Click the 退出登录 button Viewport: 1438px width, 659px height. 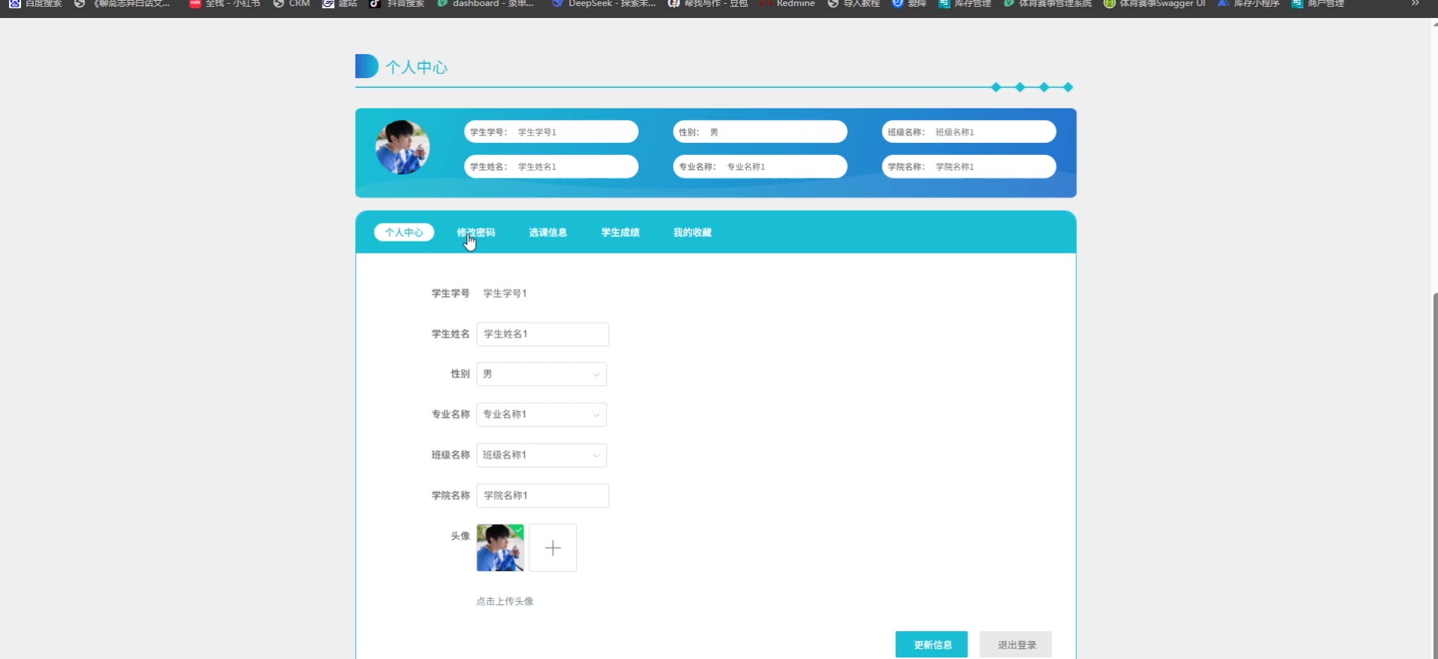(x=1016, y=645)
